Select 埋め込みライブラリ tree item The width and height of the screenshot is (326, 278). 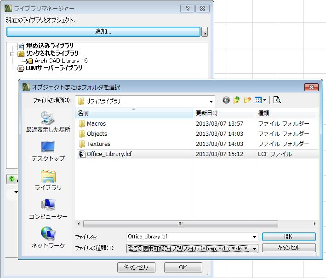[50, 46]
